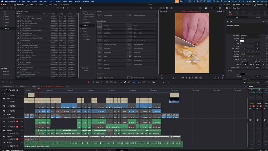Toggle the Media Pool panel button

(19, 5)
